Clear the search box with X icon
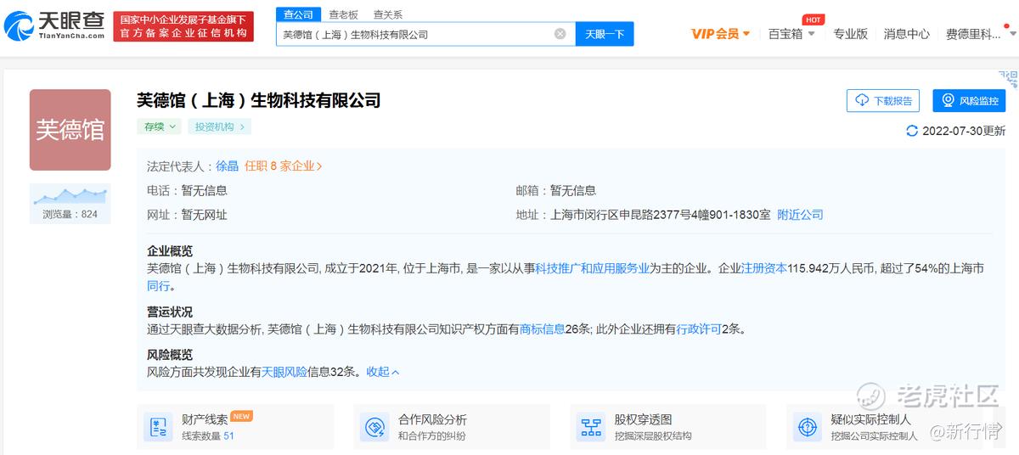The image size is (1019, 455). [560, 34]
